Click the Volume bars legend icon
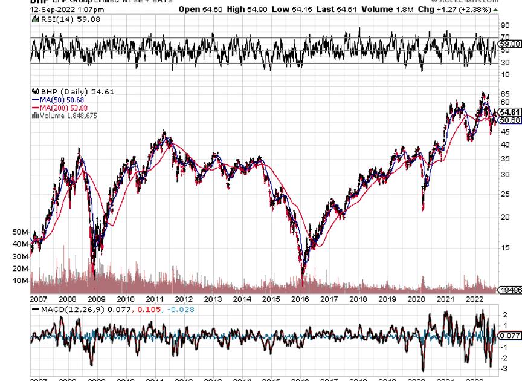 [x=34, y=115]
